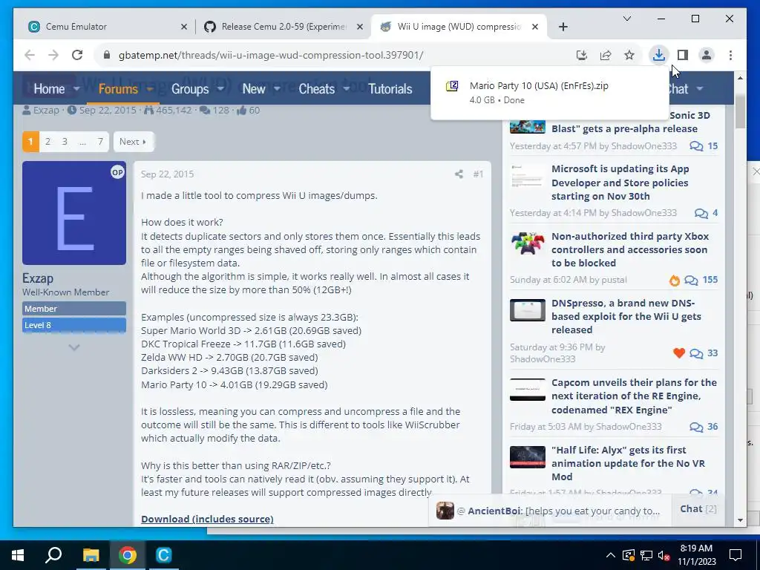Click the heart icon on DNSpresso article
The width and height of the screenshot is (760, 570).
(679, 353)
